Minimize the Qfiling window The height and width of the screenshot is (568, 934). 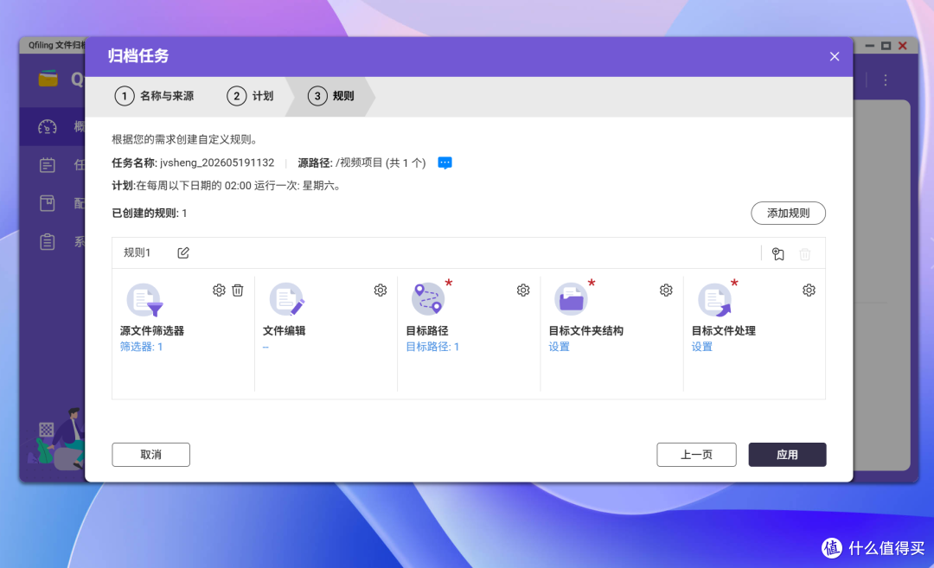(x=870, y=46)
